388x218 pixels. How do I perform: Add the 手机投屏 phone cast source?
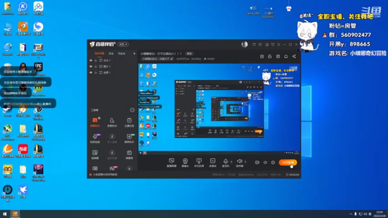[x=199, y=163]
